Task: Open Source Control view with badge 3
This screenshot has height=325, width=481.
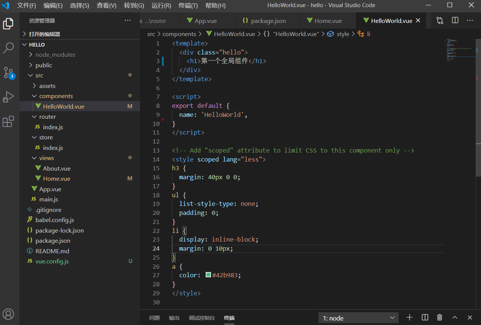Action: coord(8,73)
